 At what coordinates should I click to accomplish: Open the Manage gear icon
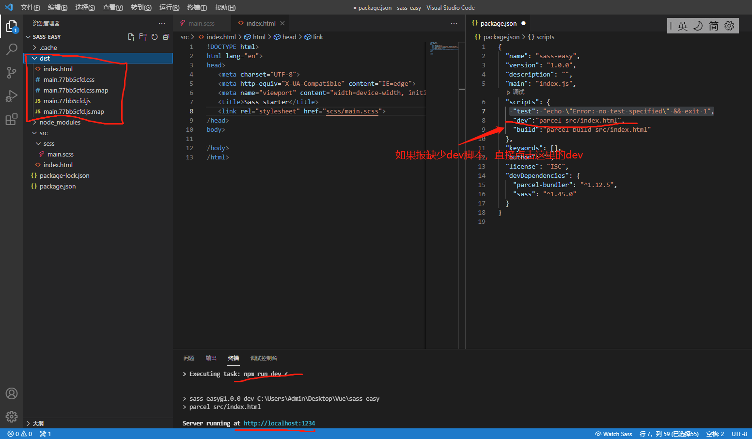point(12,416)
